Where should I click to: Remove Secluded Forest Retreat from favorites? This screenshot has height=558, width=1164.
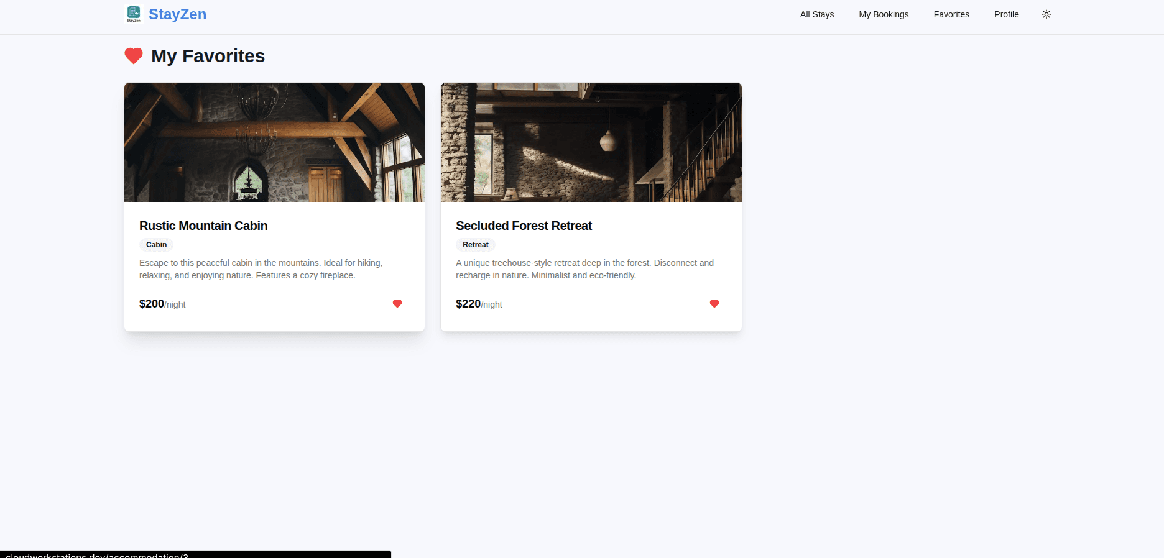(714, 304)
